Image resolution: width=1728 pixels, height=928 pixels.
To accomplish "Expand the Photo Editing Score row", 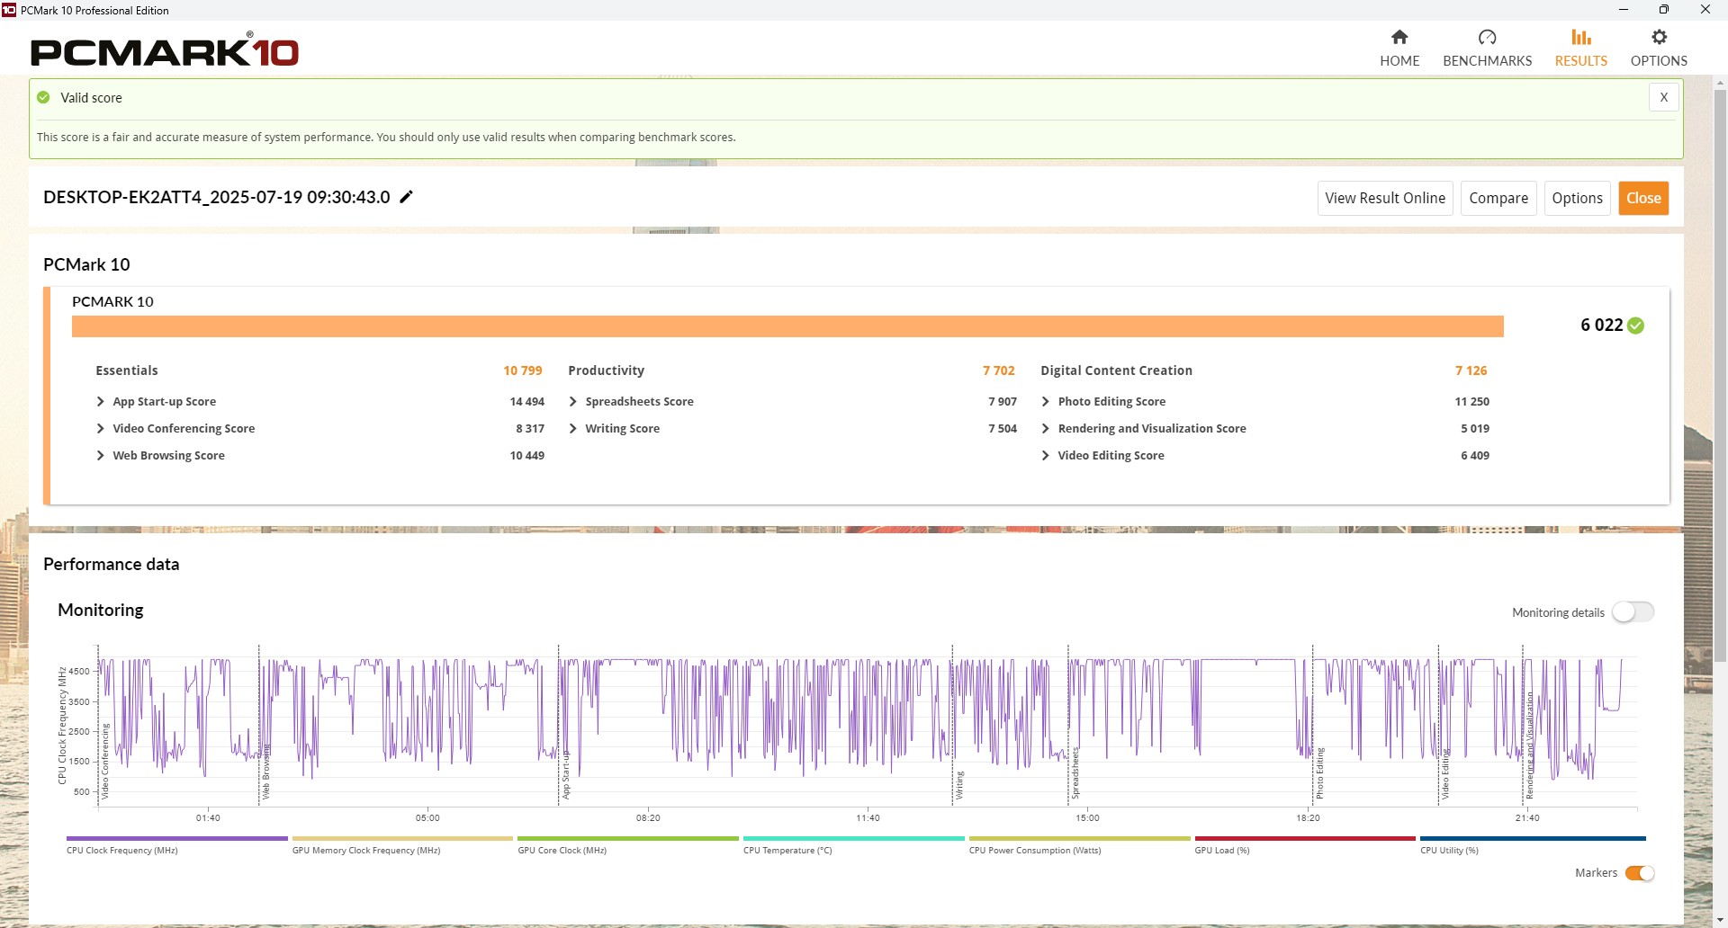I will [1046, 402].
